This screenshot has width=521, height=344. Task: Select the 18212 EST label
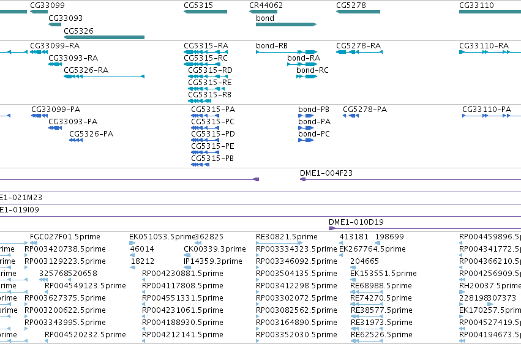(143, 261)
